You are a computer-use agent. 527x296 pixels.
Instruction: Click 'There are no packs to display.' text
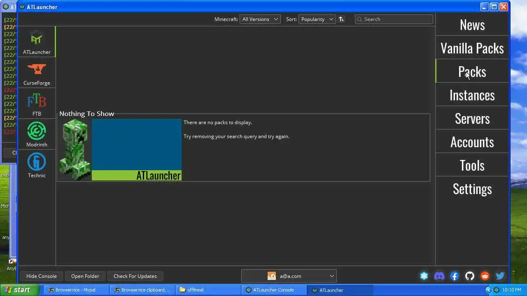tap(218, 123)
